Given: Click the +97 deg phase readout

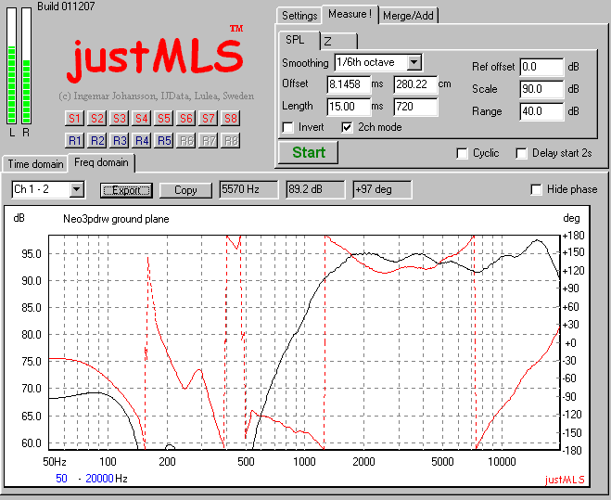Looking at the screenshot, I should [x=382, y=189].
